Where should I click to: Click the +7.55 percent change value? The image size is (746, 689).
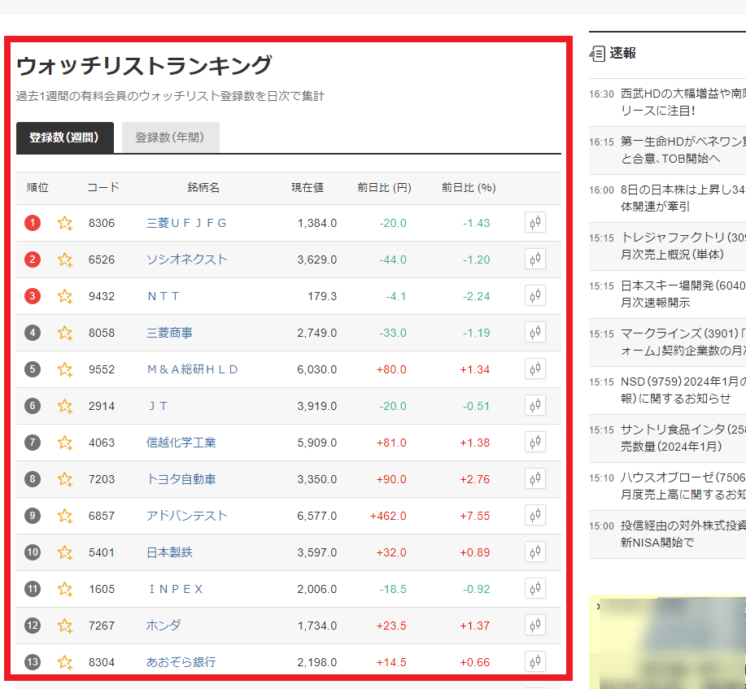pos(475,516)
